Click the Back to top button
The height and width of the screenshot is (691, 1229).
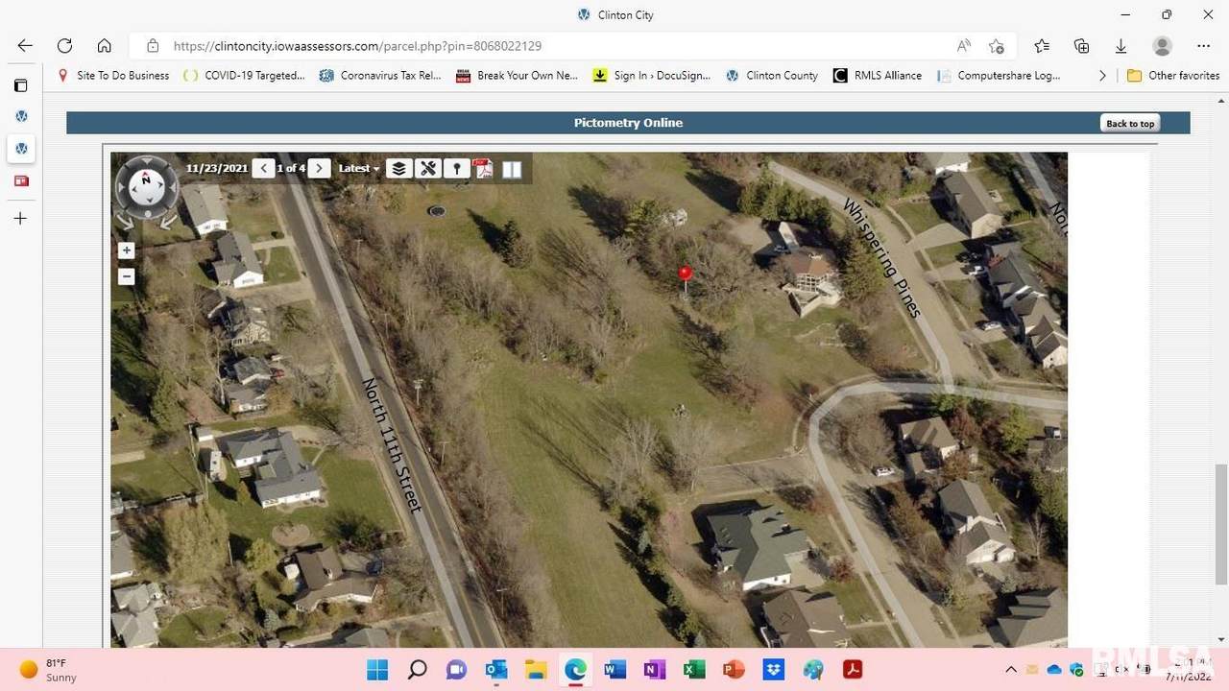(1129, 123)
